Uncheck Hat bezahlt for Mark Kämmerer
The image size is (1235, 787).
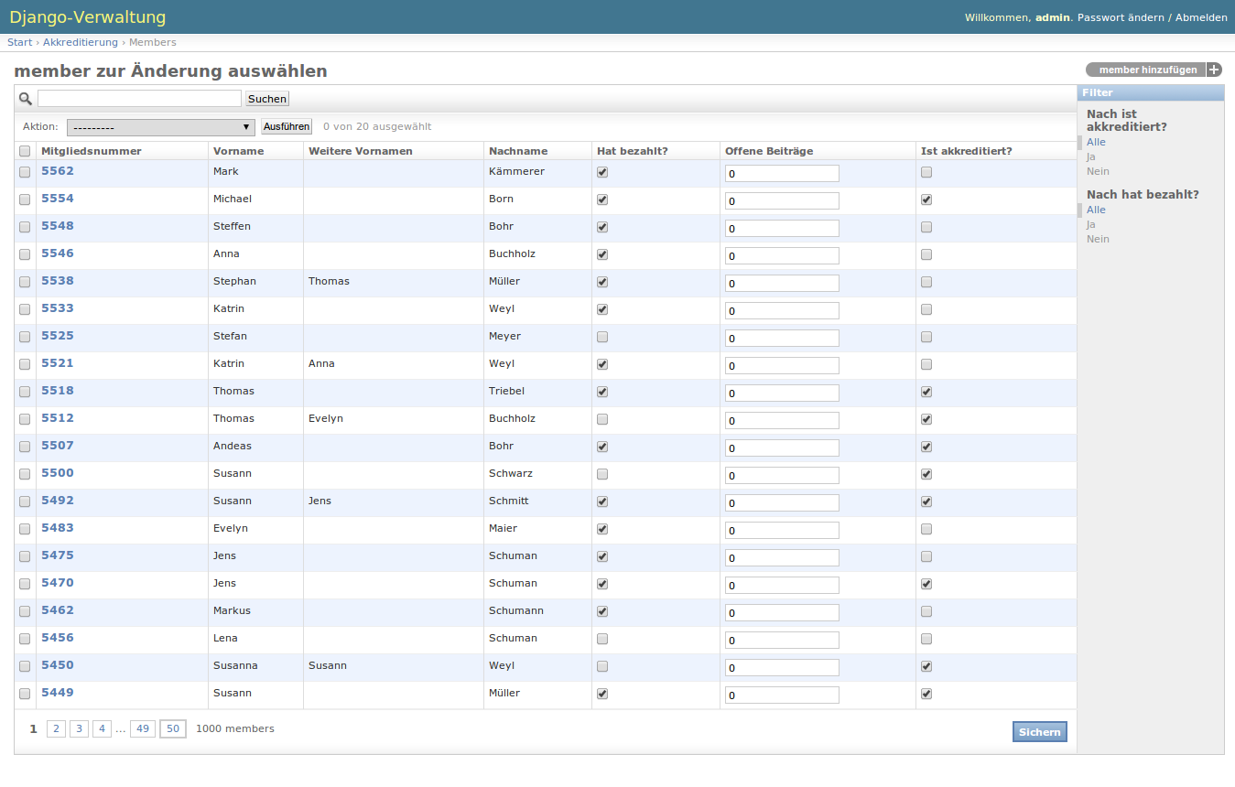(602, 172)
